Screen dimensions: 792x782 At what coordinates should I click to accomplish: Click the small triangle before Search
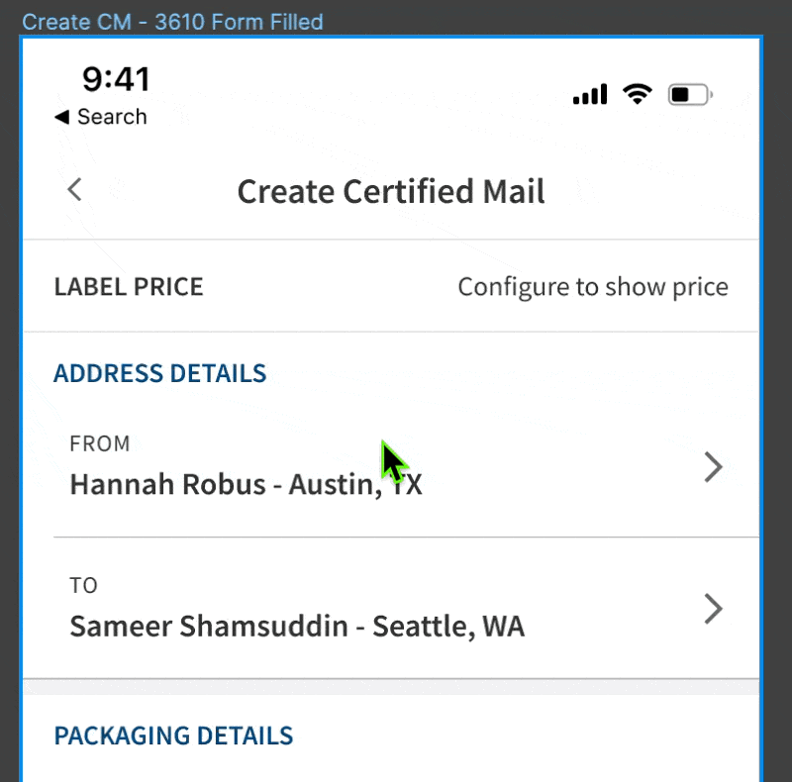(61, 117)
